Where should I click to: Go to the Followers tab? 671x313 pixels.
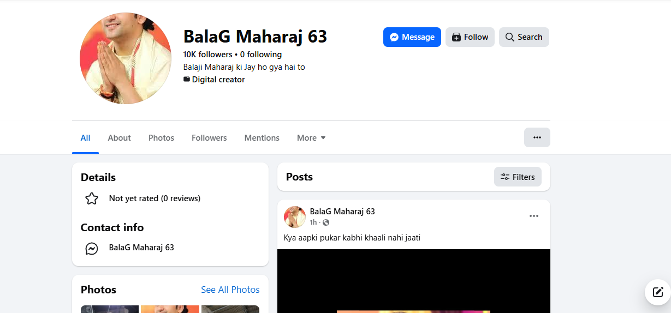pyautogui.click(x=209, y=138)
